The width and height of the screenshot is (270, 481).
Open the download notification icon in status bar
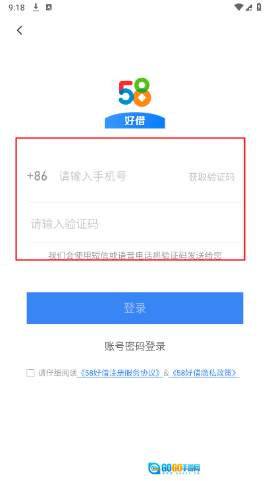[36, 7]
